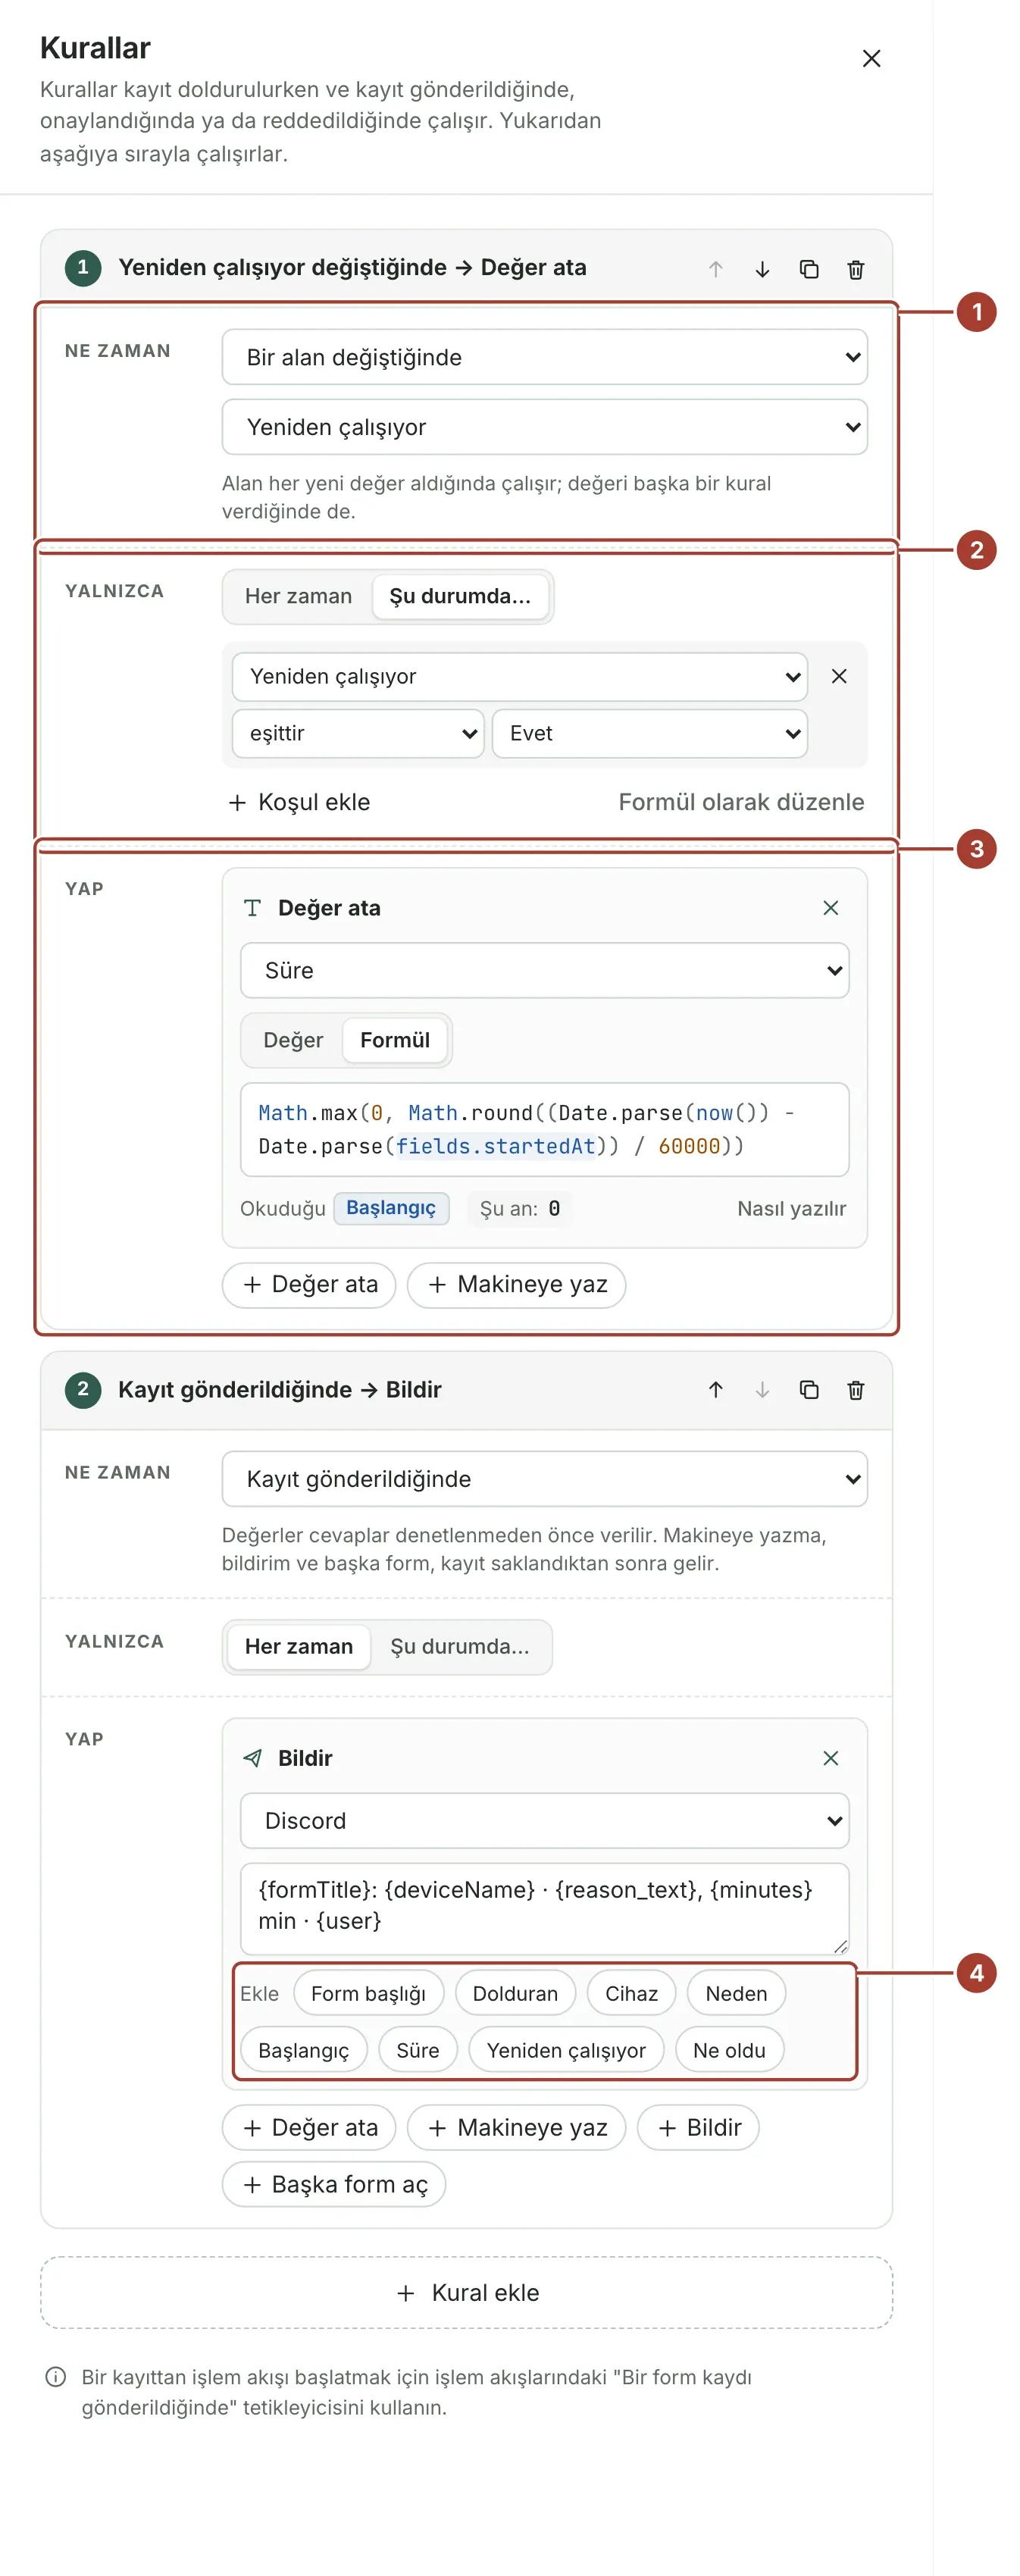Image resolution: width=1020 pixels, height=2576 pixels.
Task: Move rule 1 up with the arrow icon
Action: pyautogui.click(x=716, y=269)
